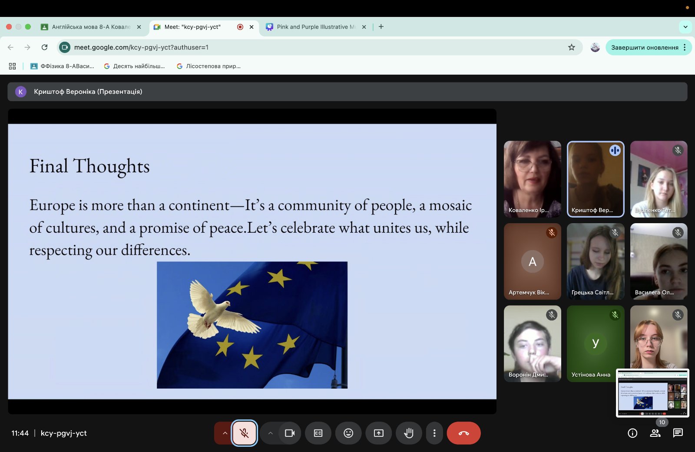This screenshot has width=695, height=452.
Task: Expand audio settings arrow beside microphone
Action: (x=225, y=433)
